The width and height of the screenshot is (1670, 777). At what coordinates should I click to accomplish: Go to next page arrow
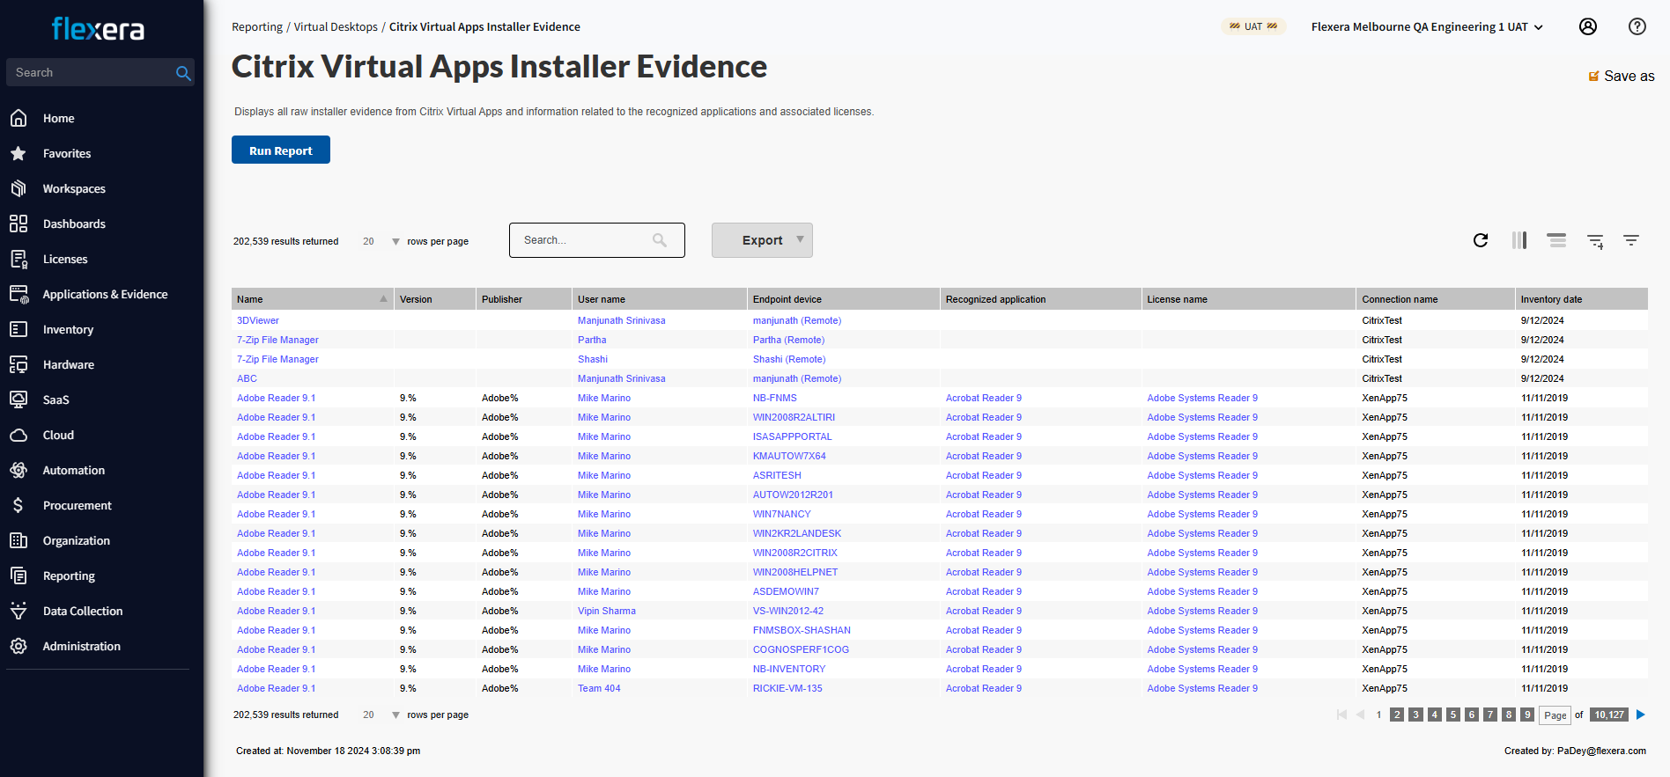(1641, 715)
